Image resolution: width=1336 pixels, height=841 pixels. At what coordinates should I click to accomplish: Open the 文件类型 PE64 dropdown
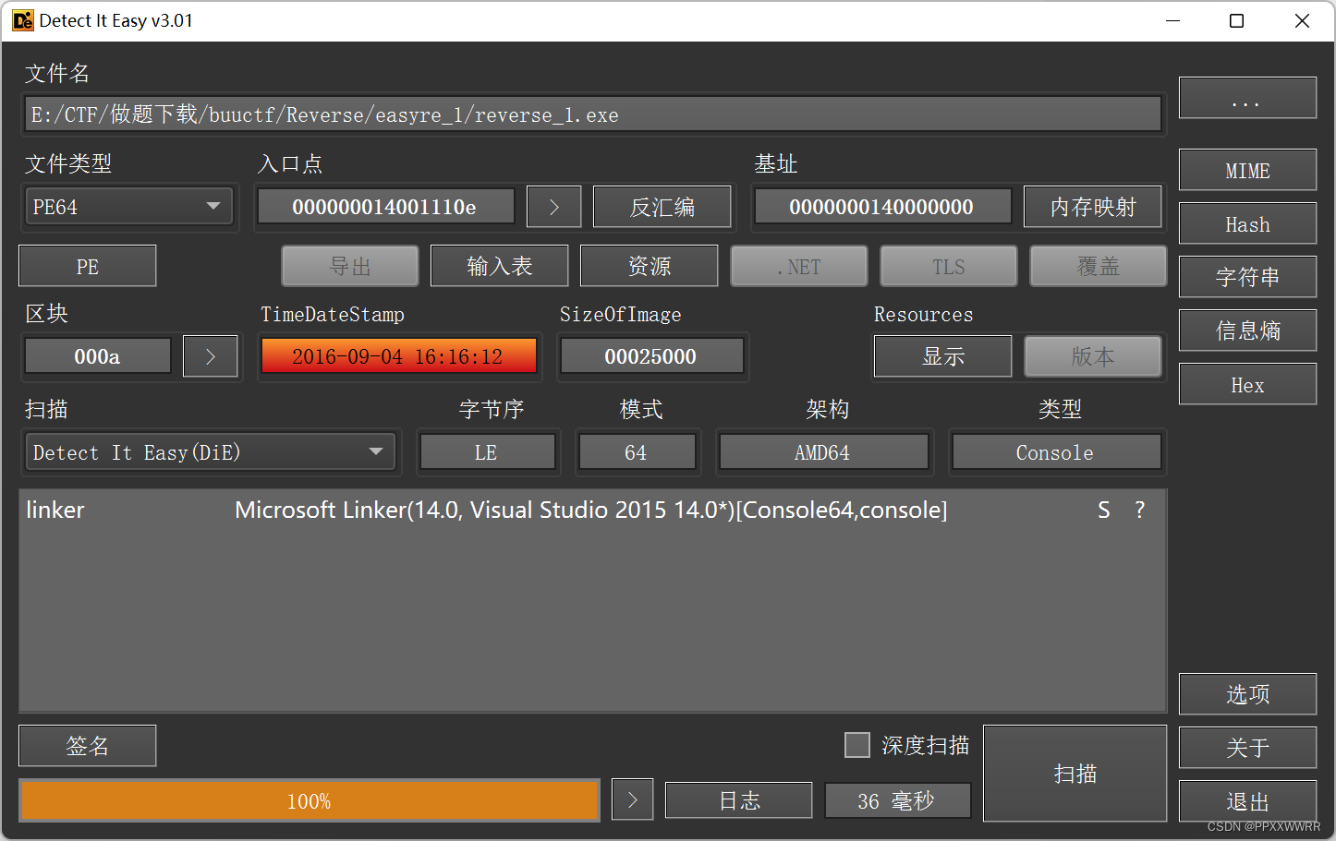click(128, 206)
